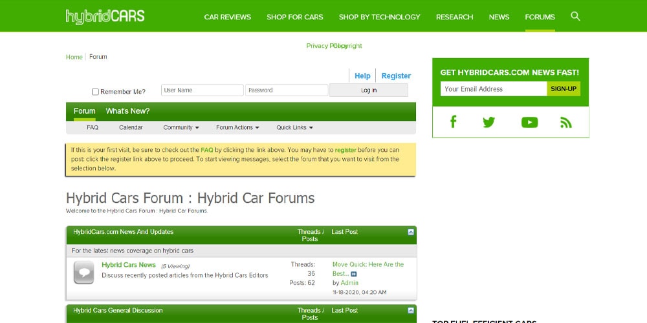
Task: Open the search magnifier icon
Action: point(575,16)
